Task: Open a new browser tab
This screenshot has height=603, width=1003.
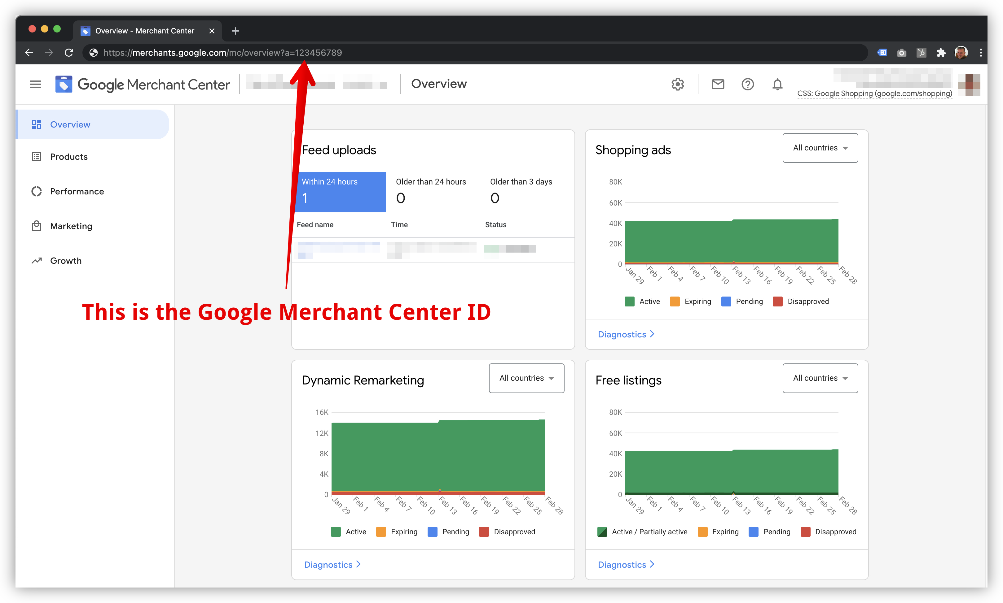Action: 235,31
